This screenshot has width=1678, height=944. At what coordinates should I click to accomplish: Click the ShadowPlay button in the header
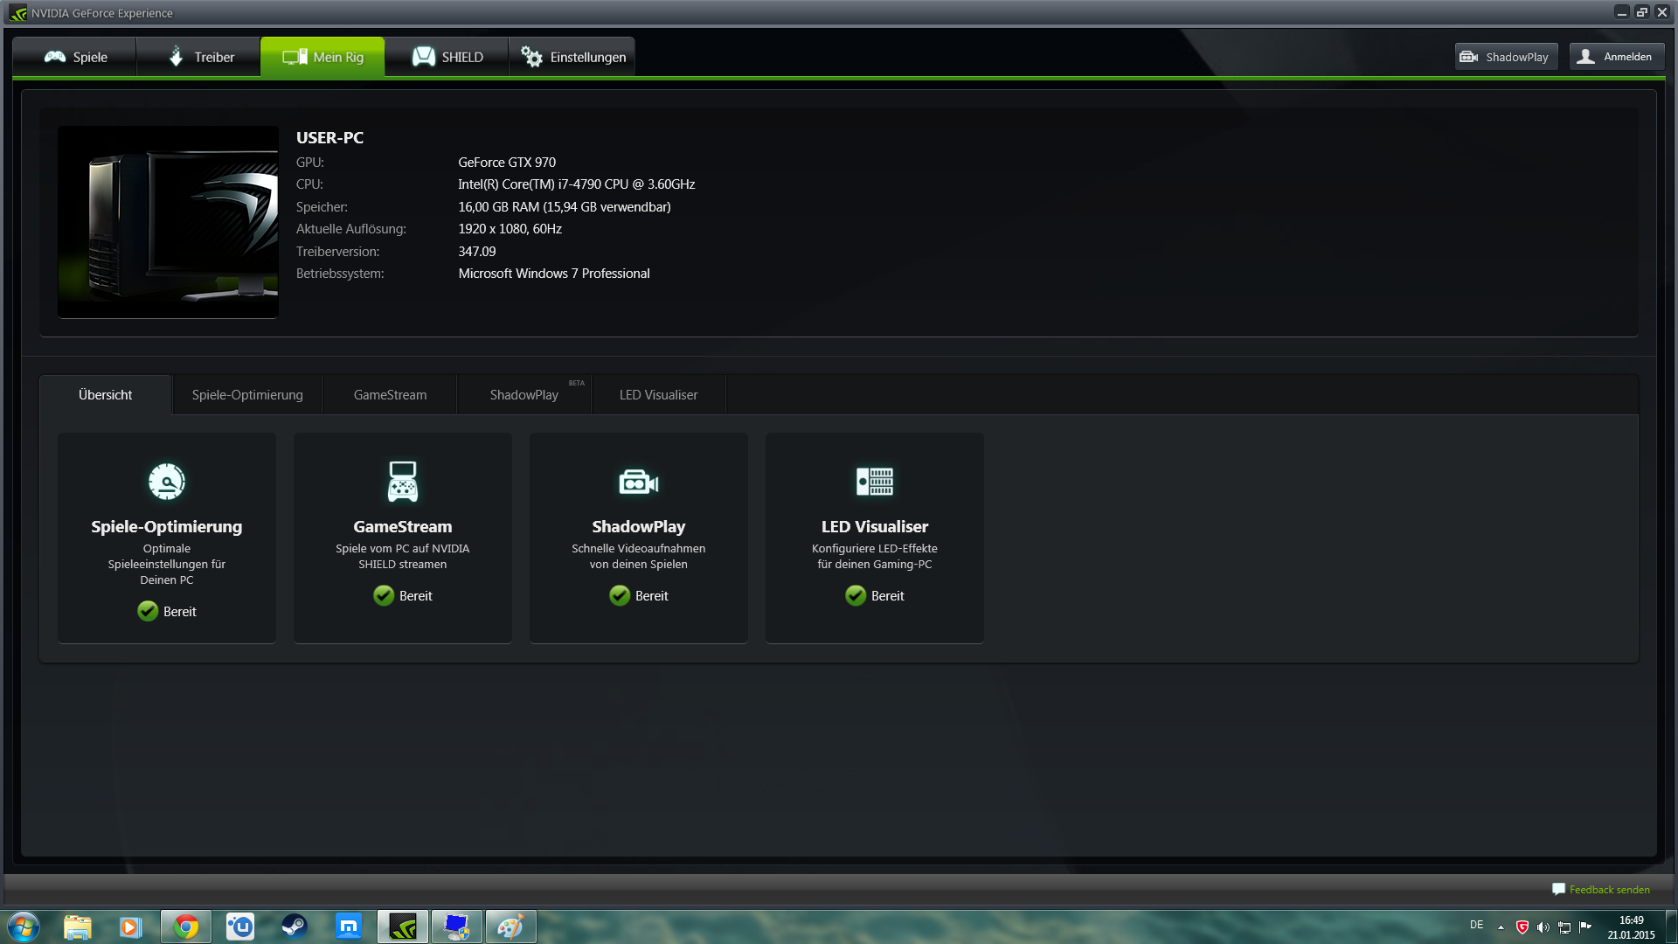(x=1506, y=57)
